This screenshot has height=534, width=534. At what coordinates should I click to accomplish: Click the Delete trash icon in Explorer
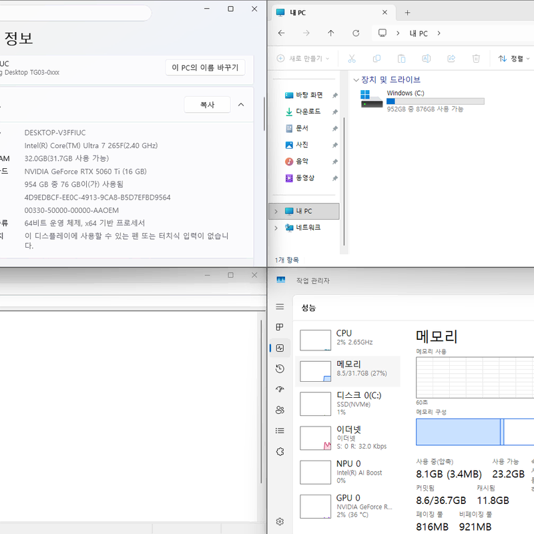coord(476,59)
